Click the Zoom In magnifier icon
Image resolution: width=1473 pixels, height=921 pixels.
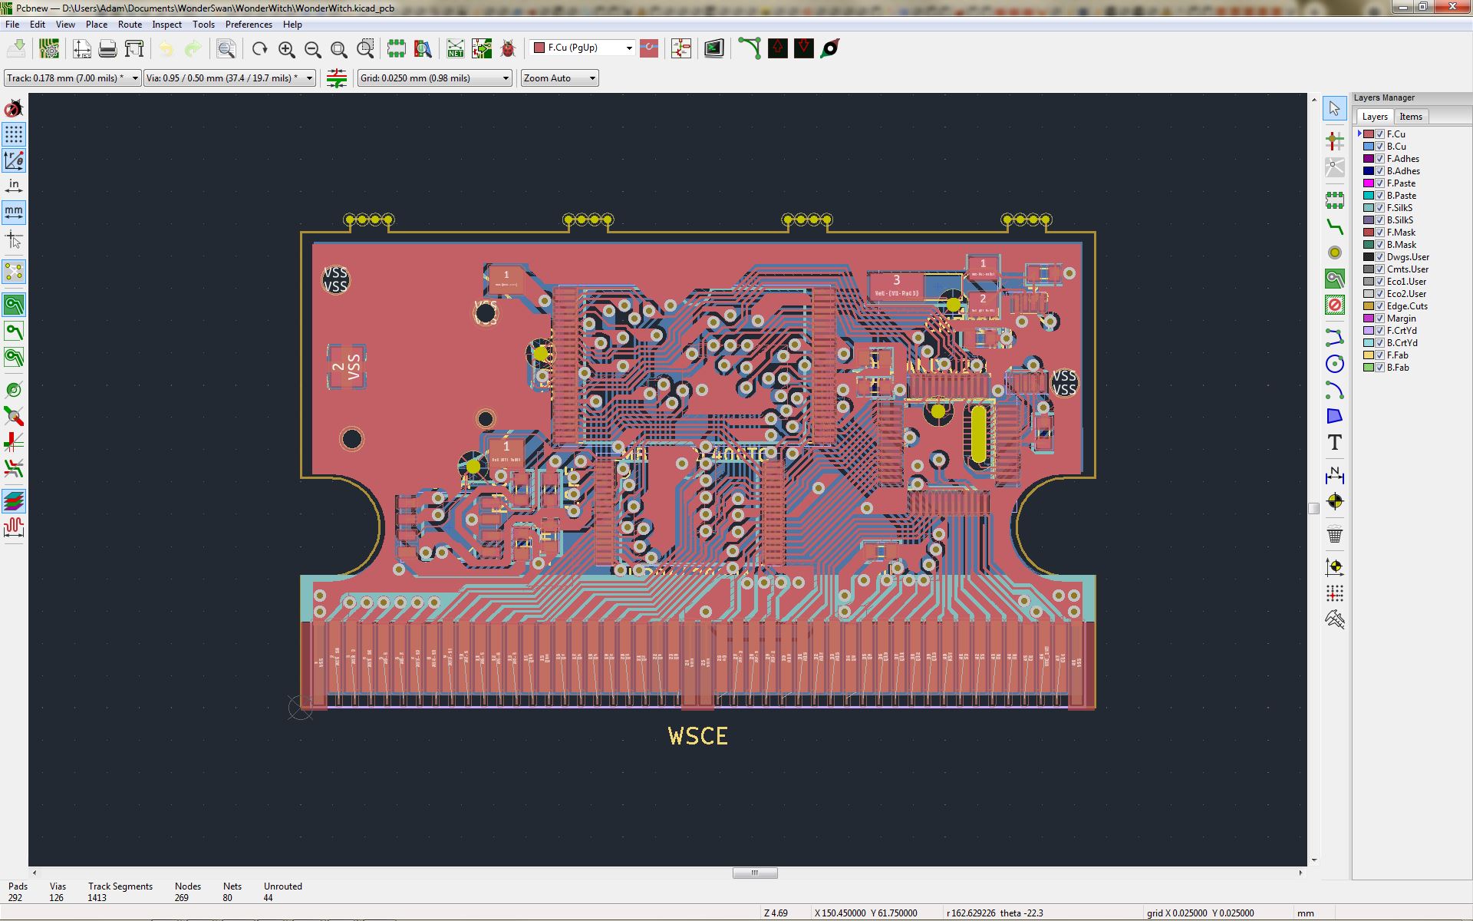[286, 49]
